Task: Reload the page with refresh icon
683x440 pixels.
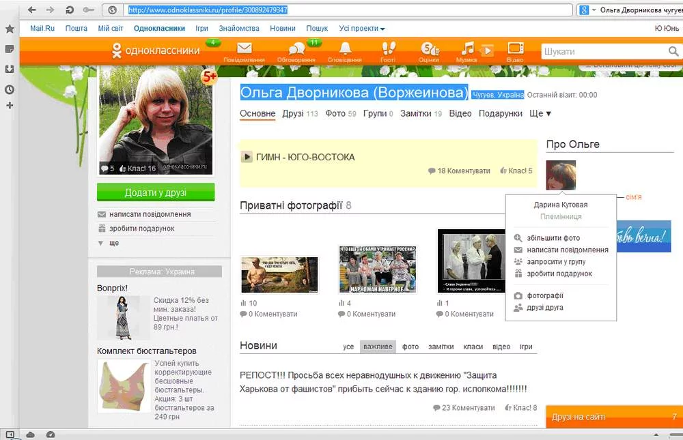Action: 69,10
